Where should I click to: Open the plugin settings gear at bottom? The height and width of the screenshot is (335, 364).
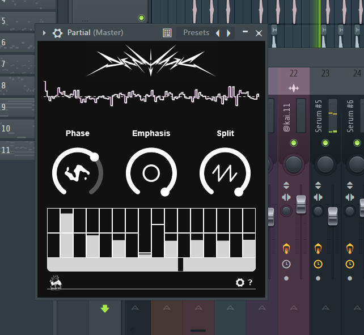point(240,282)
